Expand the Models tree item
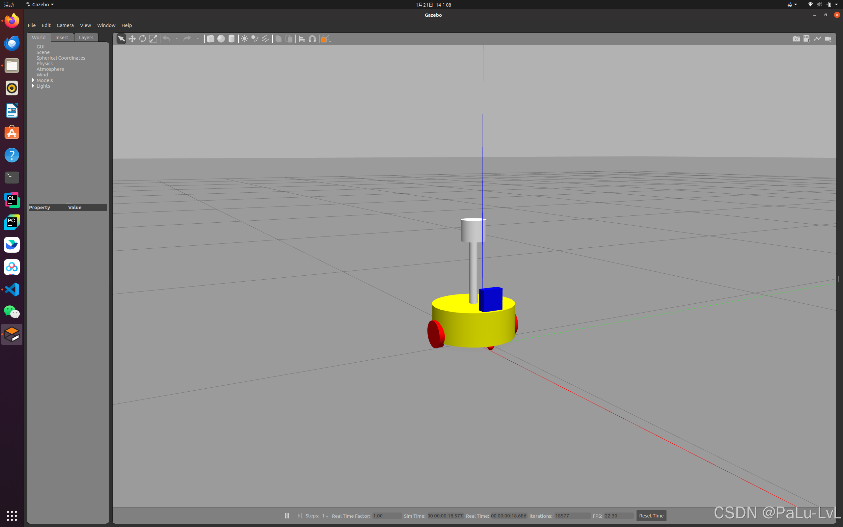The width and height of the screenshot is (843, 527). click(x=34, y=80)
